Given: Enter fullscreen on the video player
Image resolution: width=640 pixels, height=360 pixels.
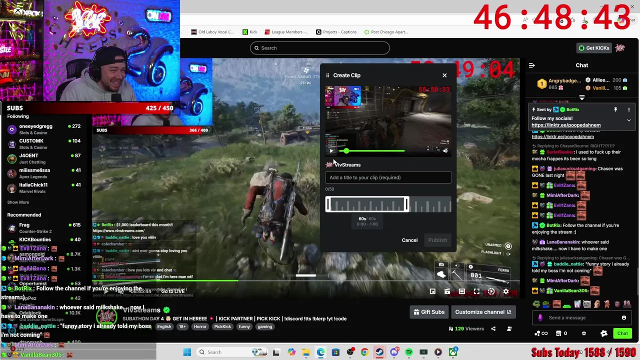Looking at the screenshot, I should click(x=476, y=291).
